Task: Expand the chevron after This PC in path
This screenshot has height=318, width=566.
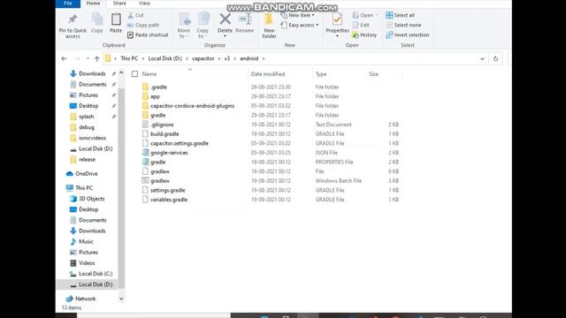Action: 143,58
